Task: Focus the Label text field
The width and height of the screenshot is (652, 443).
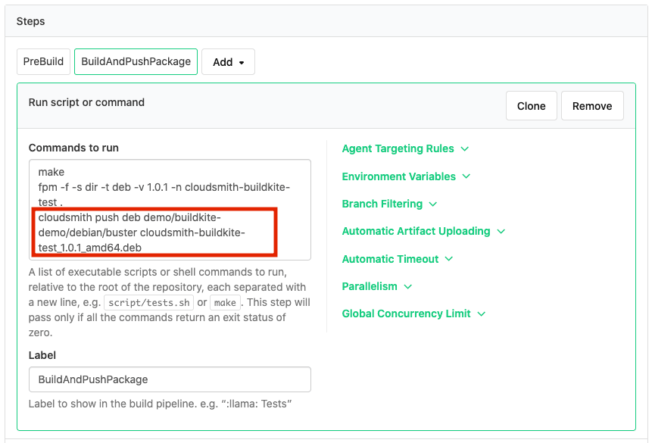Action: click(170, 379)
